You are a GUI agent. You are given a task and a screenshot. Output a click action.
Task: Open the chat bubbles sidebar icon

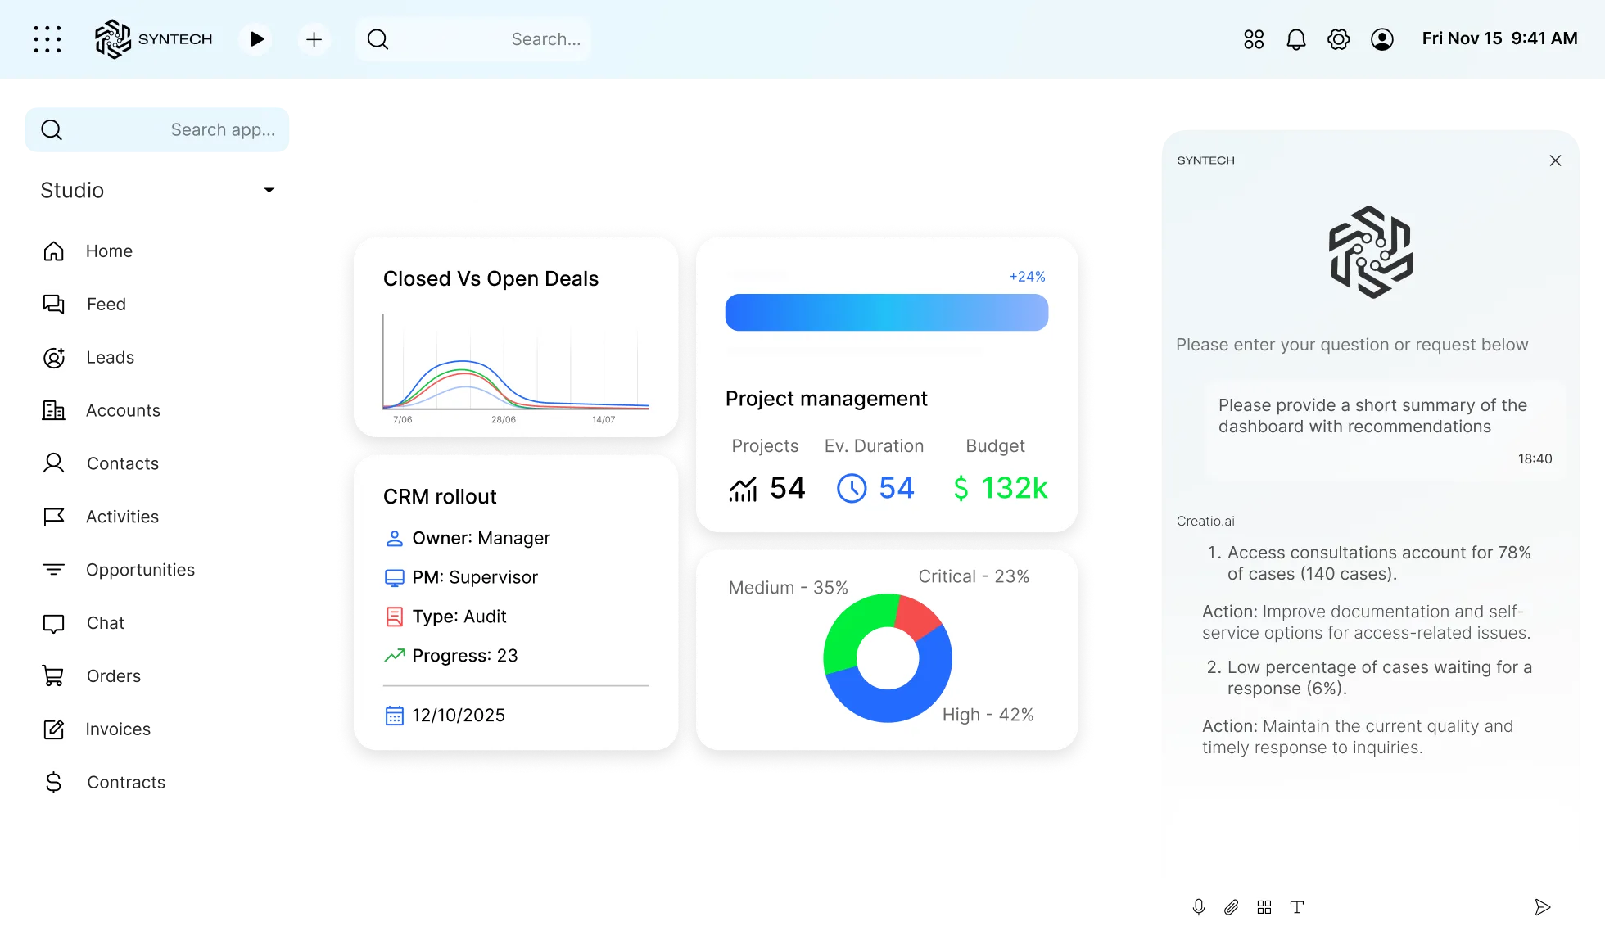(53, 305)
